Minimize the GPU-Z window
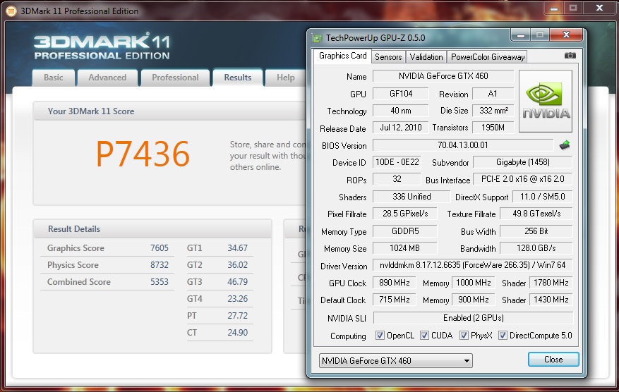This screenshot has height=392, width=619. coord(521,35)
